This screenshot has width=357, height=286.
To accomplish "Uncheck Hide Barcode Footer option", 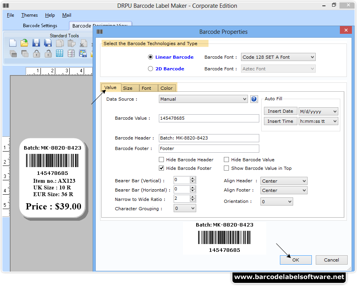I will (x=161, y=168).
